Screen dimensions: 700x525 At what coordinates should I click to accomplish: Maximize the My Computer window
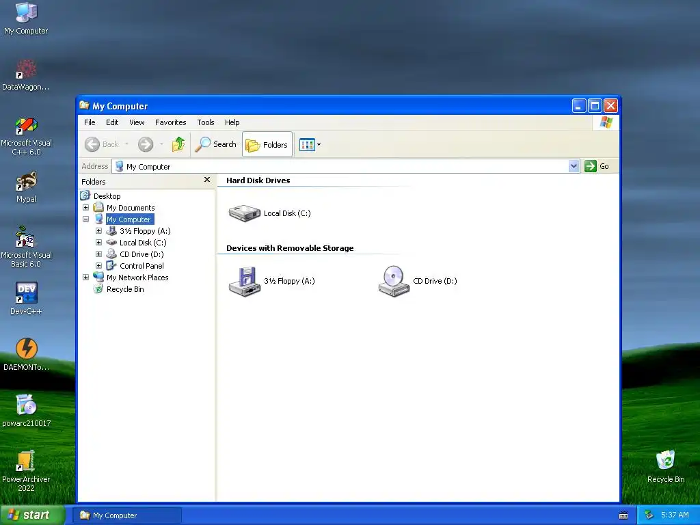pos(595,106)
